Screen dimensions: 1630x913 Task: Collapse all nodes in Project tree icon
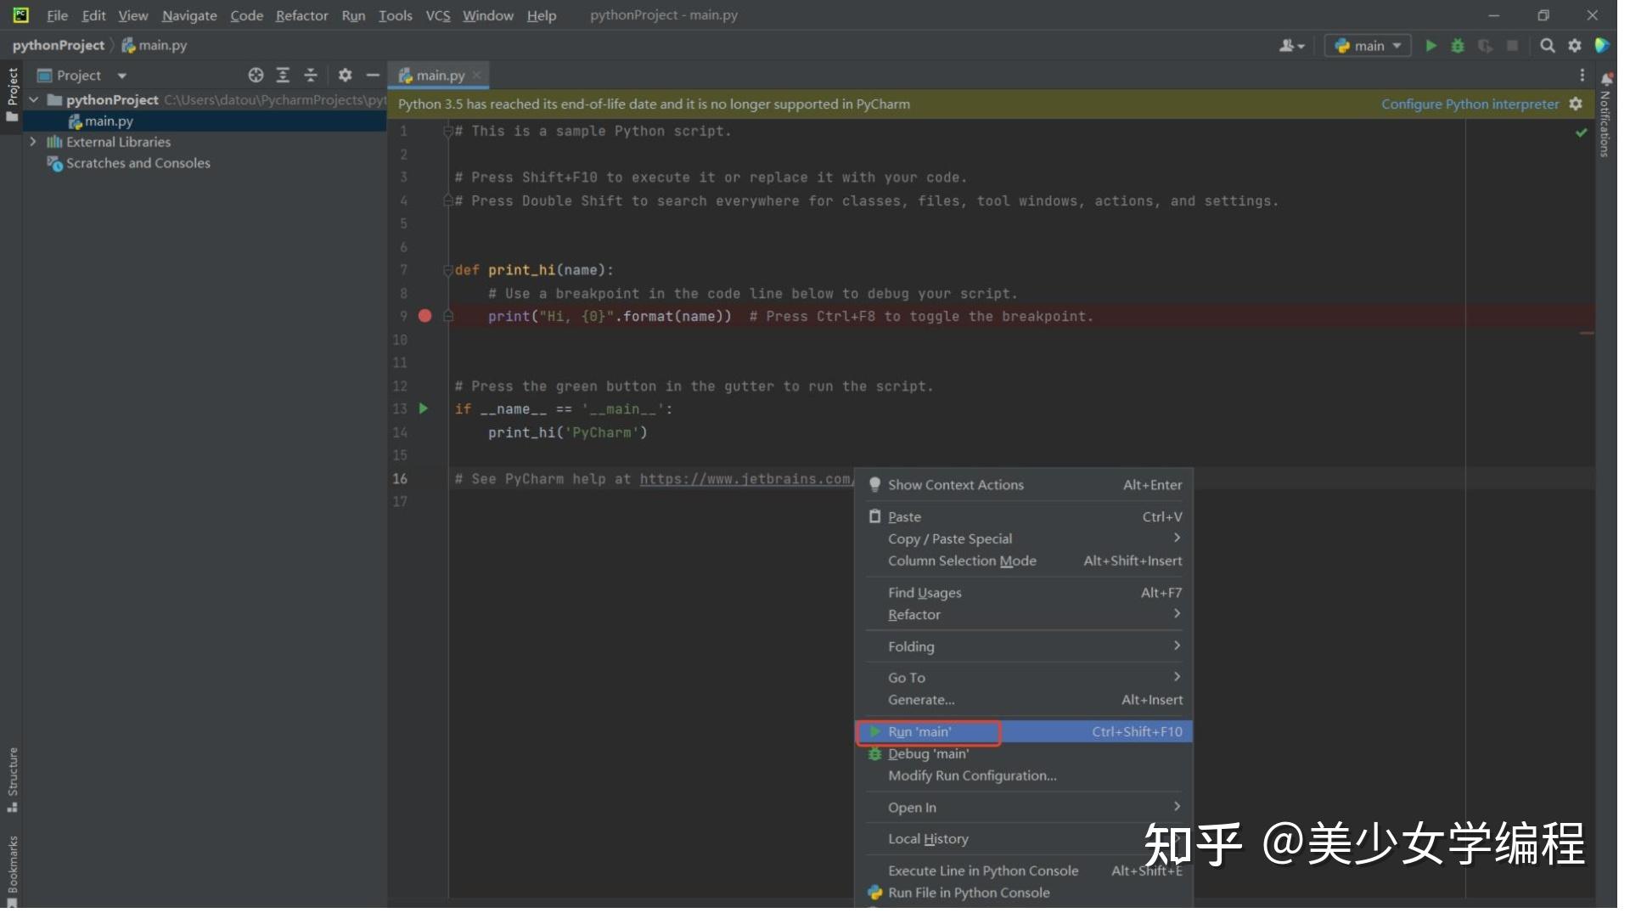[x=311, y=76]
